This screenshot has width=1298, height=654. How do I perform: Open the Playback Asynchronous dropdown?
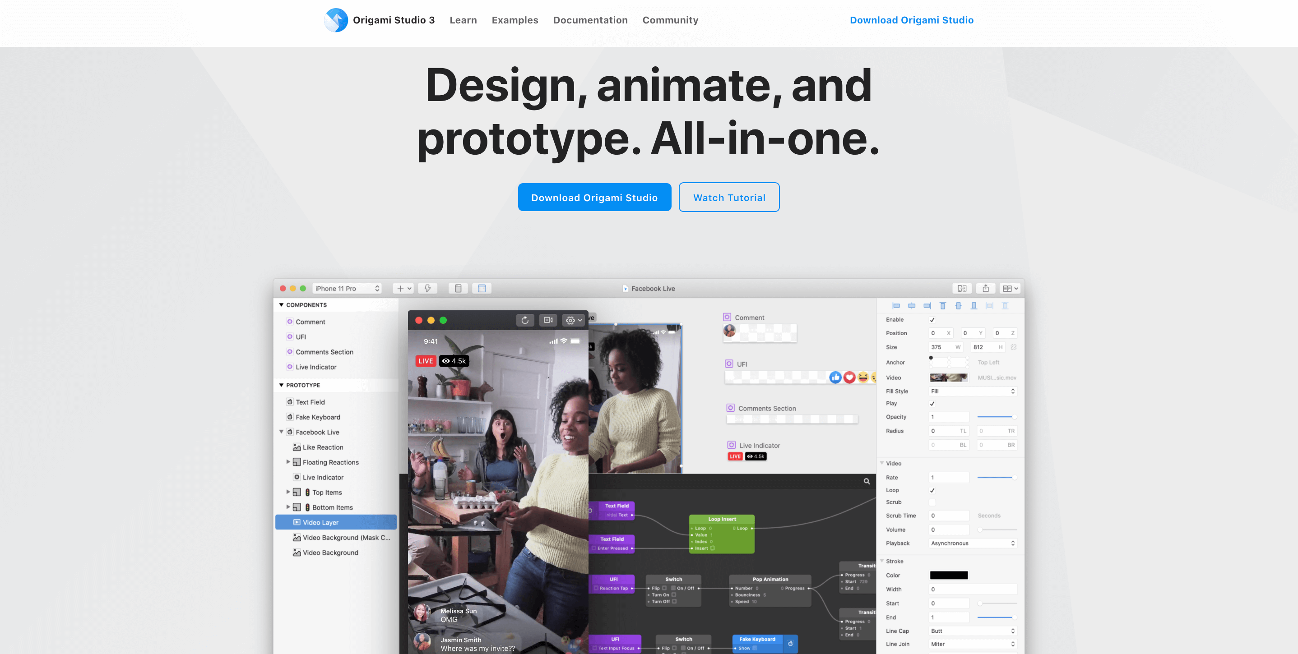click(973, 543)
